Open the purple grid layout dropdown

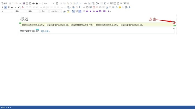click(101, 11)
